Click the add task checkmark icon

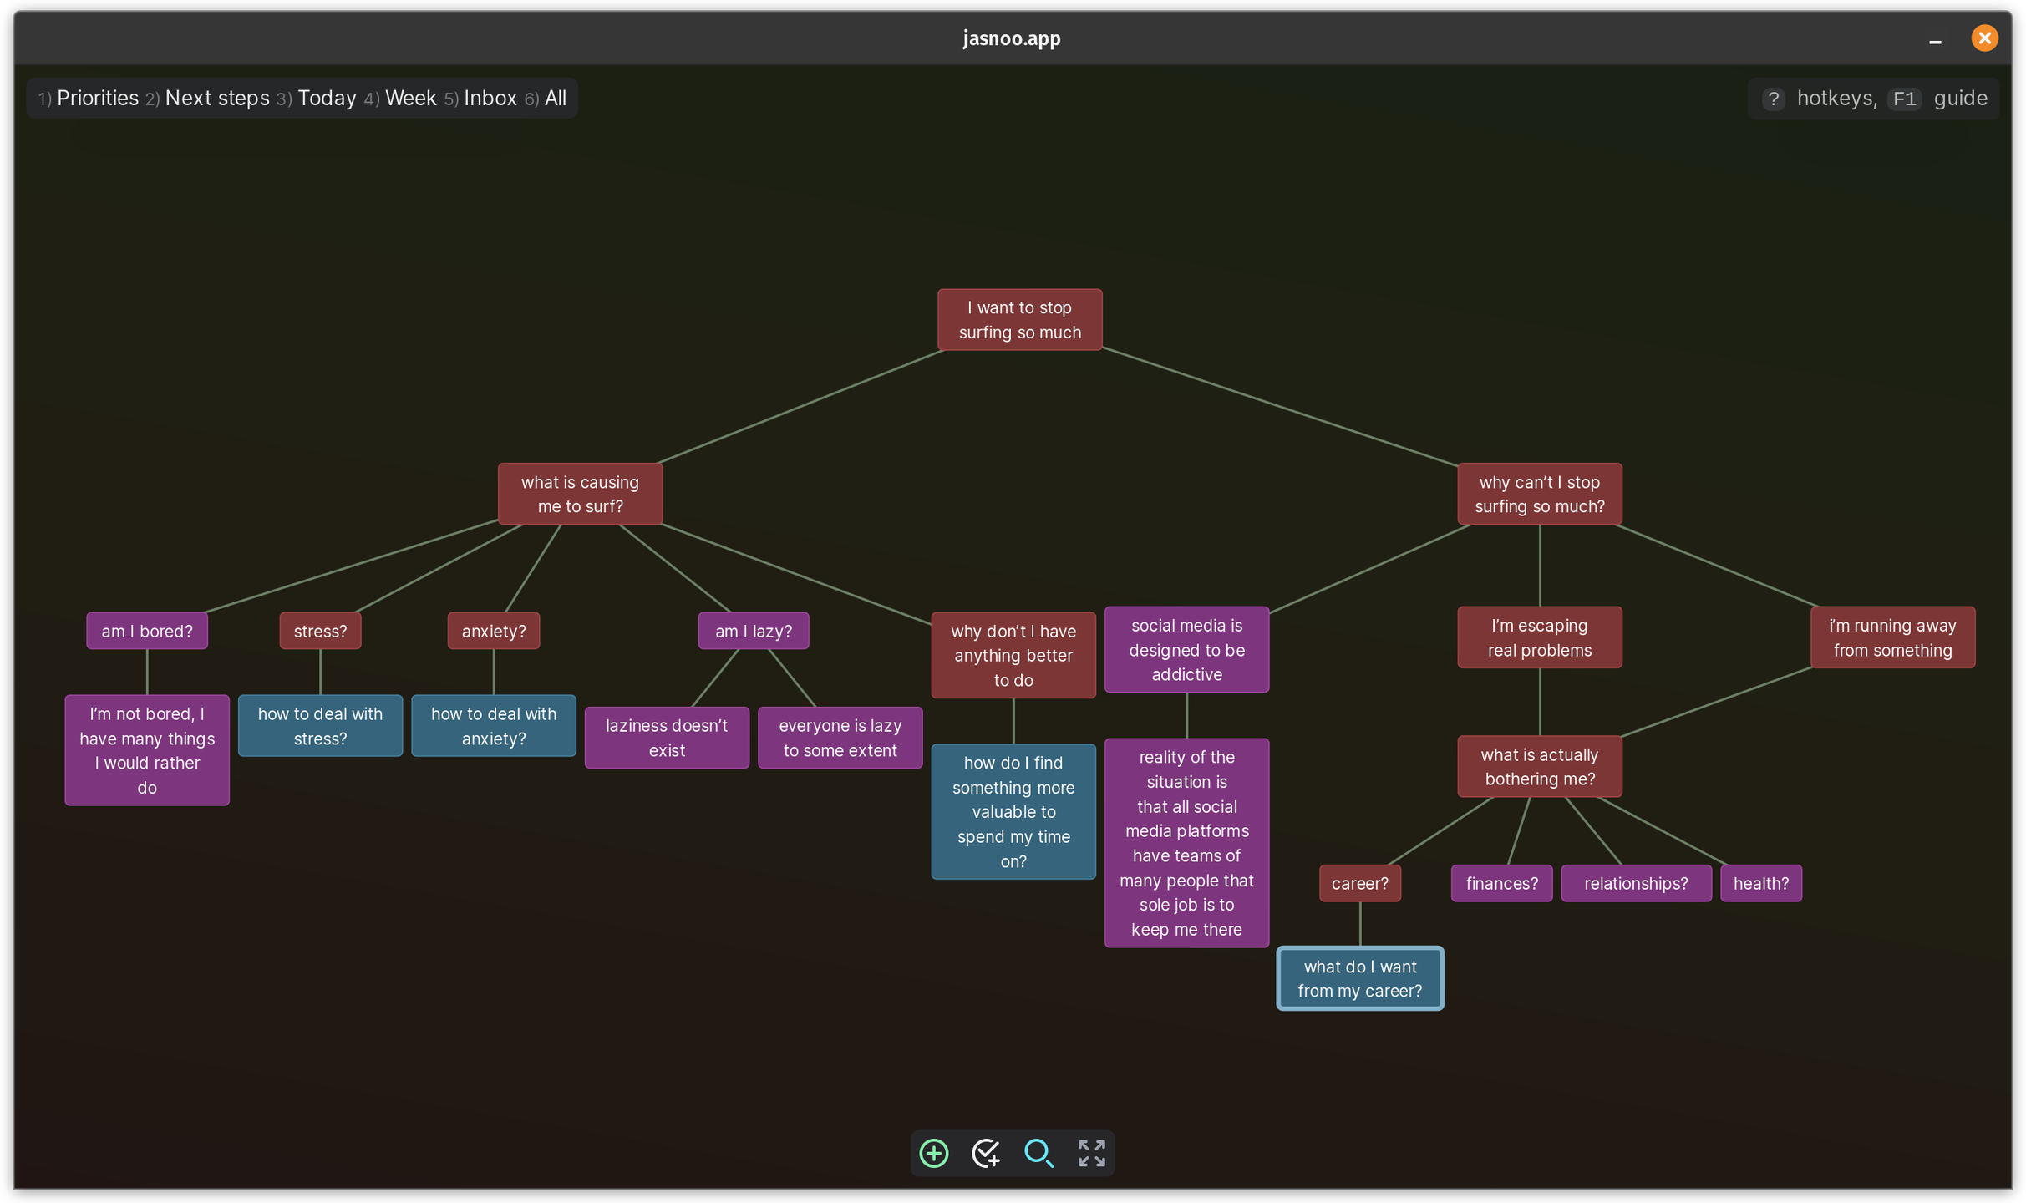click(986, 1154)
